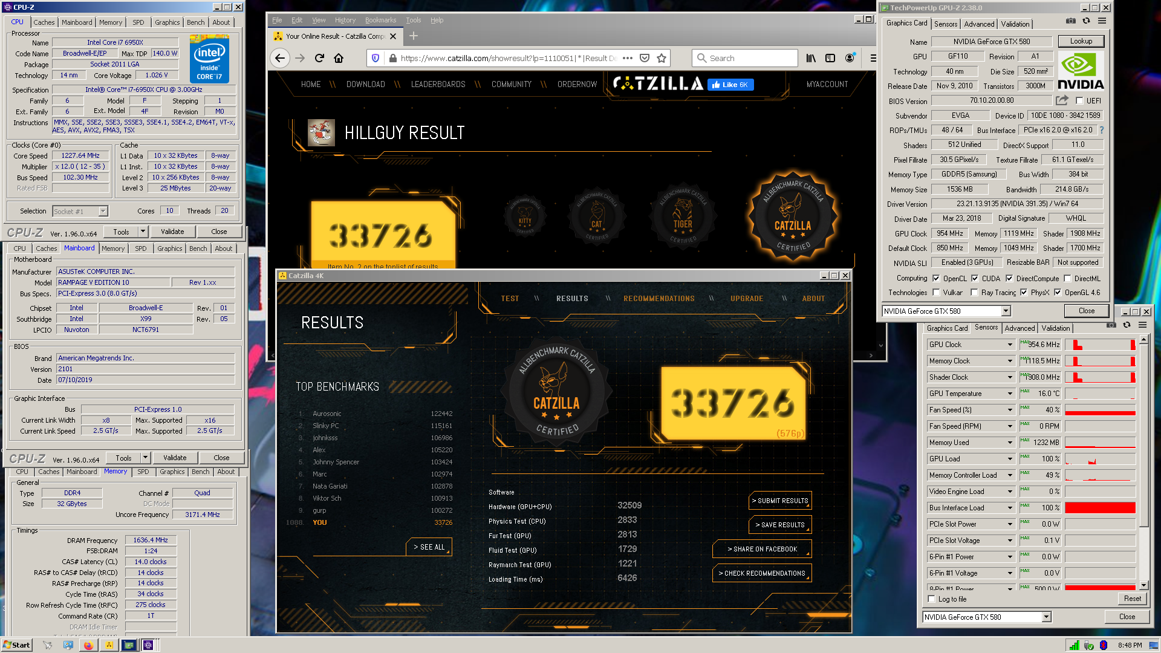Open the Advanced tab in GPU-Z Graphics Card window
Viewport: 1161px width, 653px height.
point(979,24)
